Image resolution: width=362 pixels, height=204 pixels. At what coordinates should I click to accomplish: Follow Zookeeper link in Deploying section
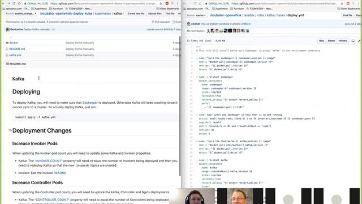tap(90, 103)
